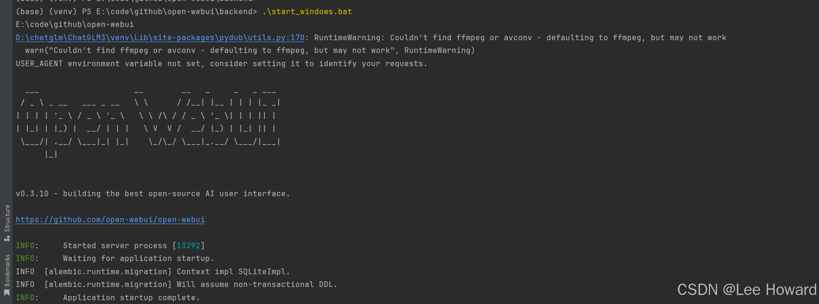
Task: Click the warn("Couldn't find ffmpeg") source line
Action: click(x=250, y=51)
